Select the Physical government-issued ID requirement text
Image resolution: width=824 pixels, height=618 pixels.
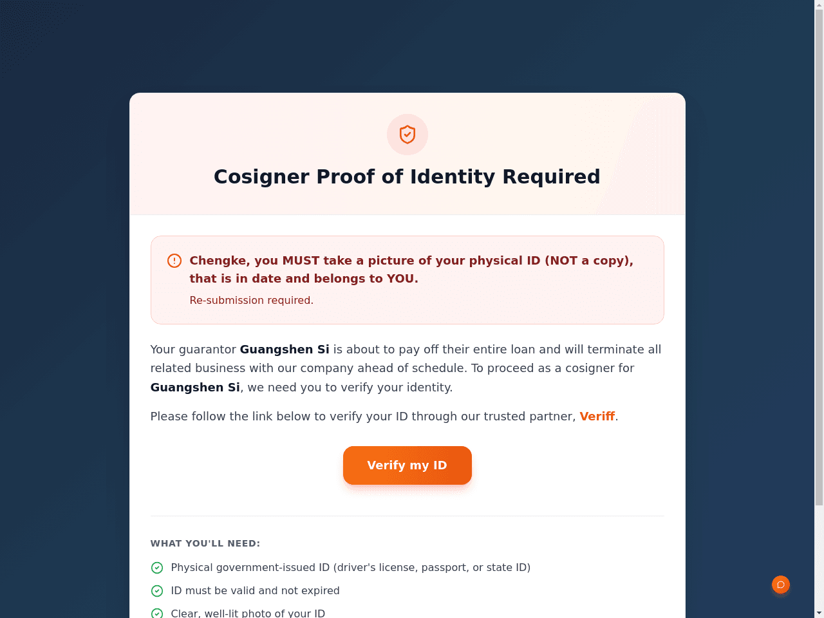[351, 568]
